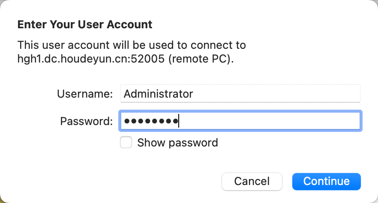This screenshot has width=378, height=203.
Task: Enable the Show password checkbox
Action: (x=126, y=142)
